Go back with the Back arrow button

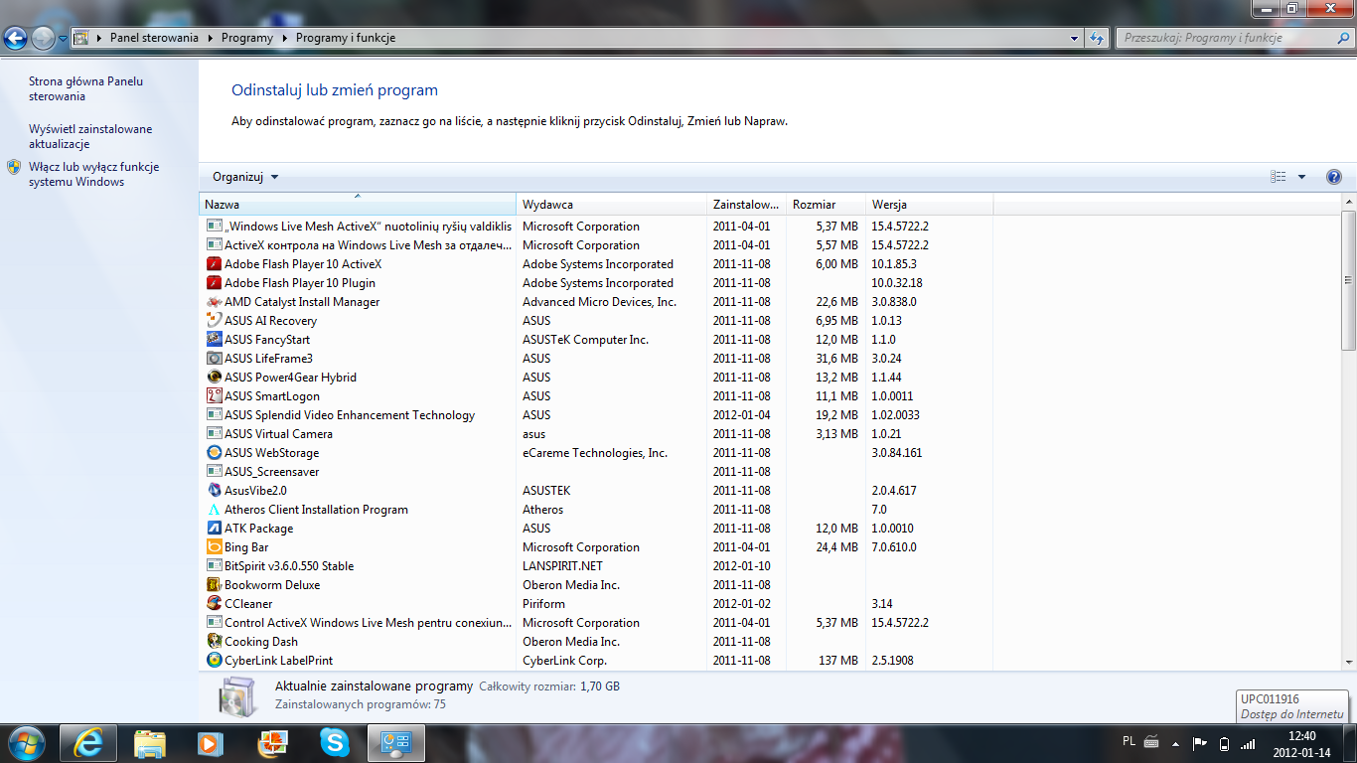(x=15, y=38)
